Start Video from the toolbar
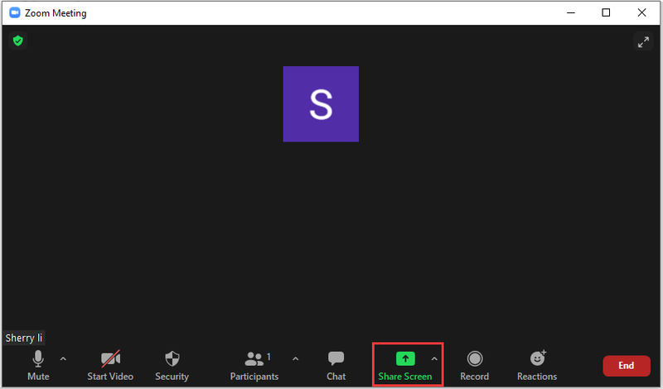 [110, 365]
